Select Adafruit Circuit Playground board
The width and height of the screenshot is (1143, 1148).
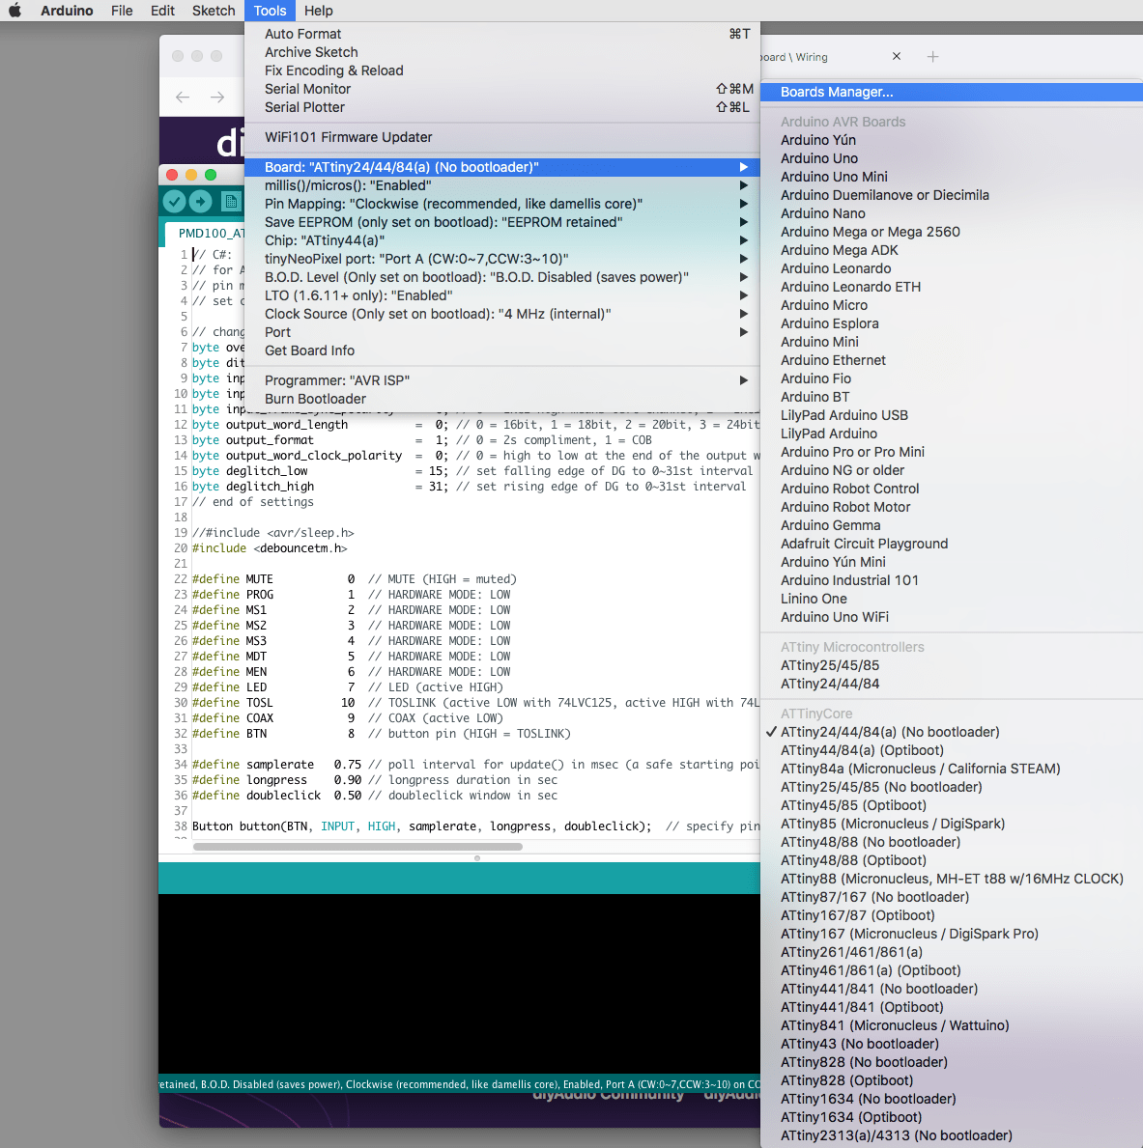952,544
